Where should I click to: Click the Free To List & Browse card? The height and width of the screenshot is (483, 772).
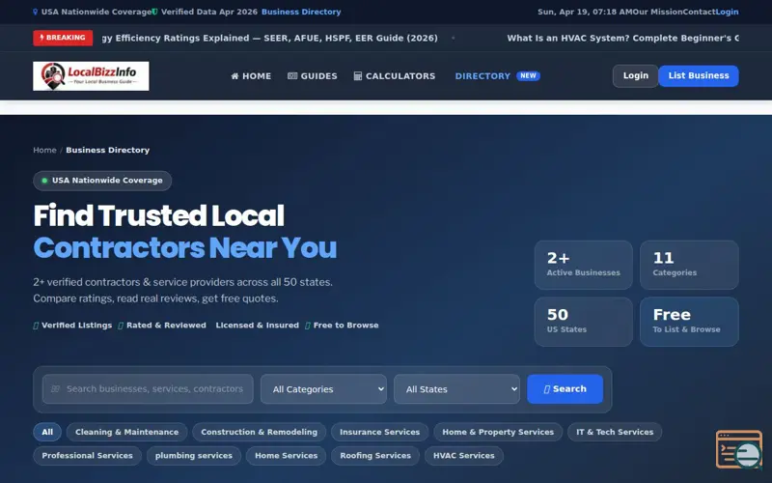pyautogui.click(x=689, y=322)
